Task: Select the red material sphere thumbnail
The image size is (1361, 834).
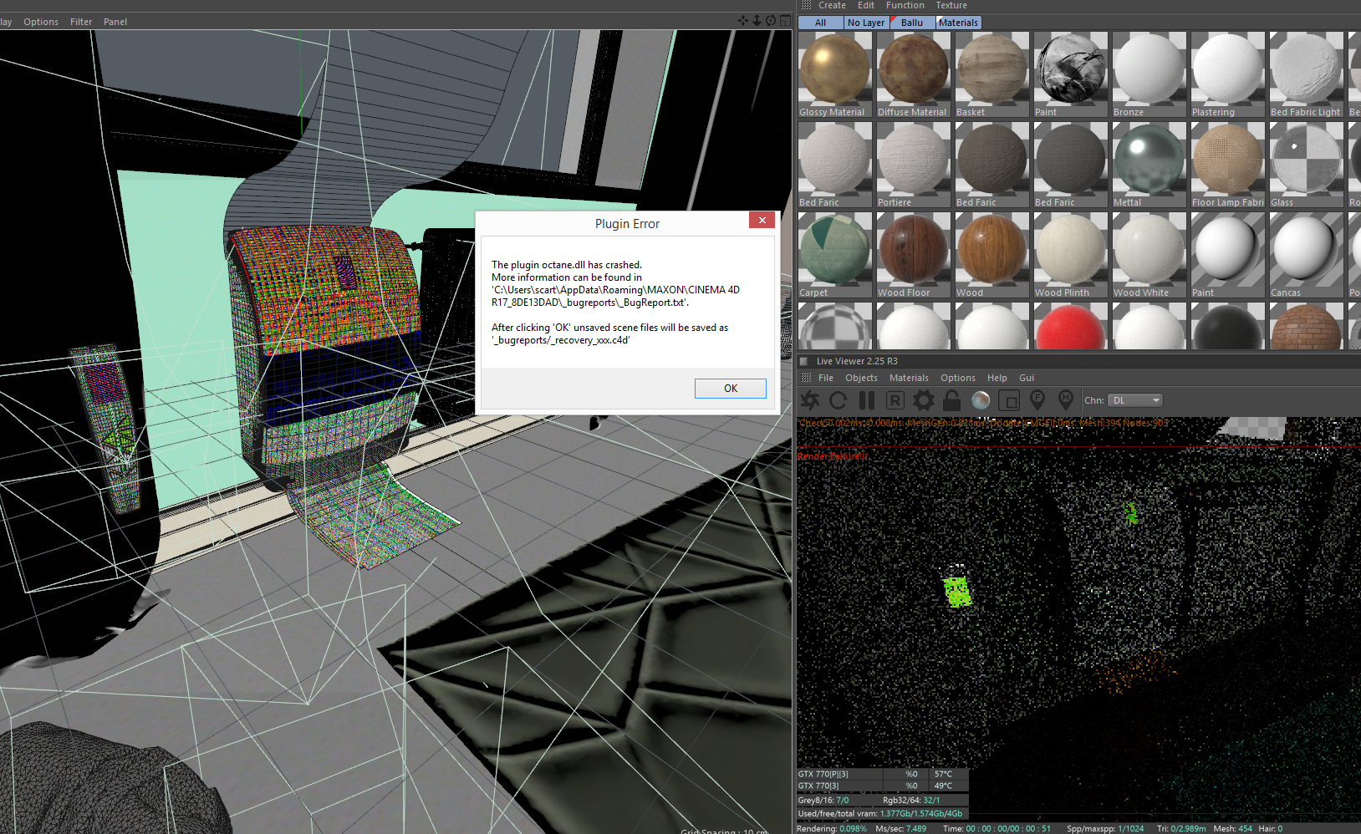Action: tap(1071, 326)
